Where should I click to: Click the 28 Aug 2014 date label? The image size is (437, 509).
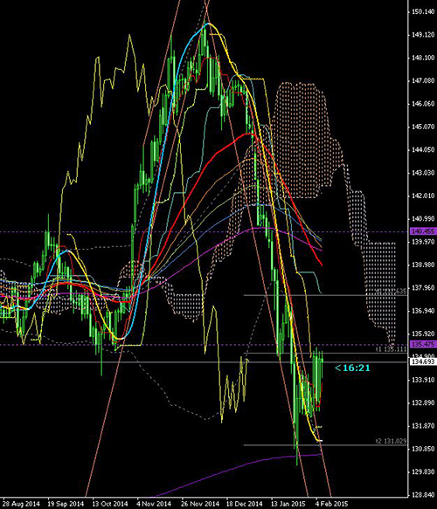[x=21, y=504]
